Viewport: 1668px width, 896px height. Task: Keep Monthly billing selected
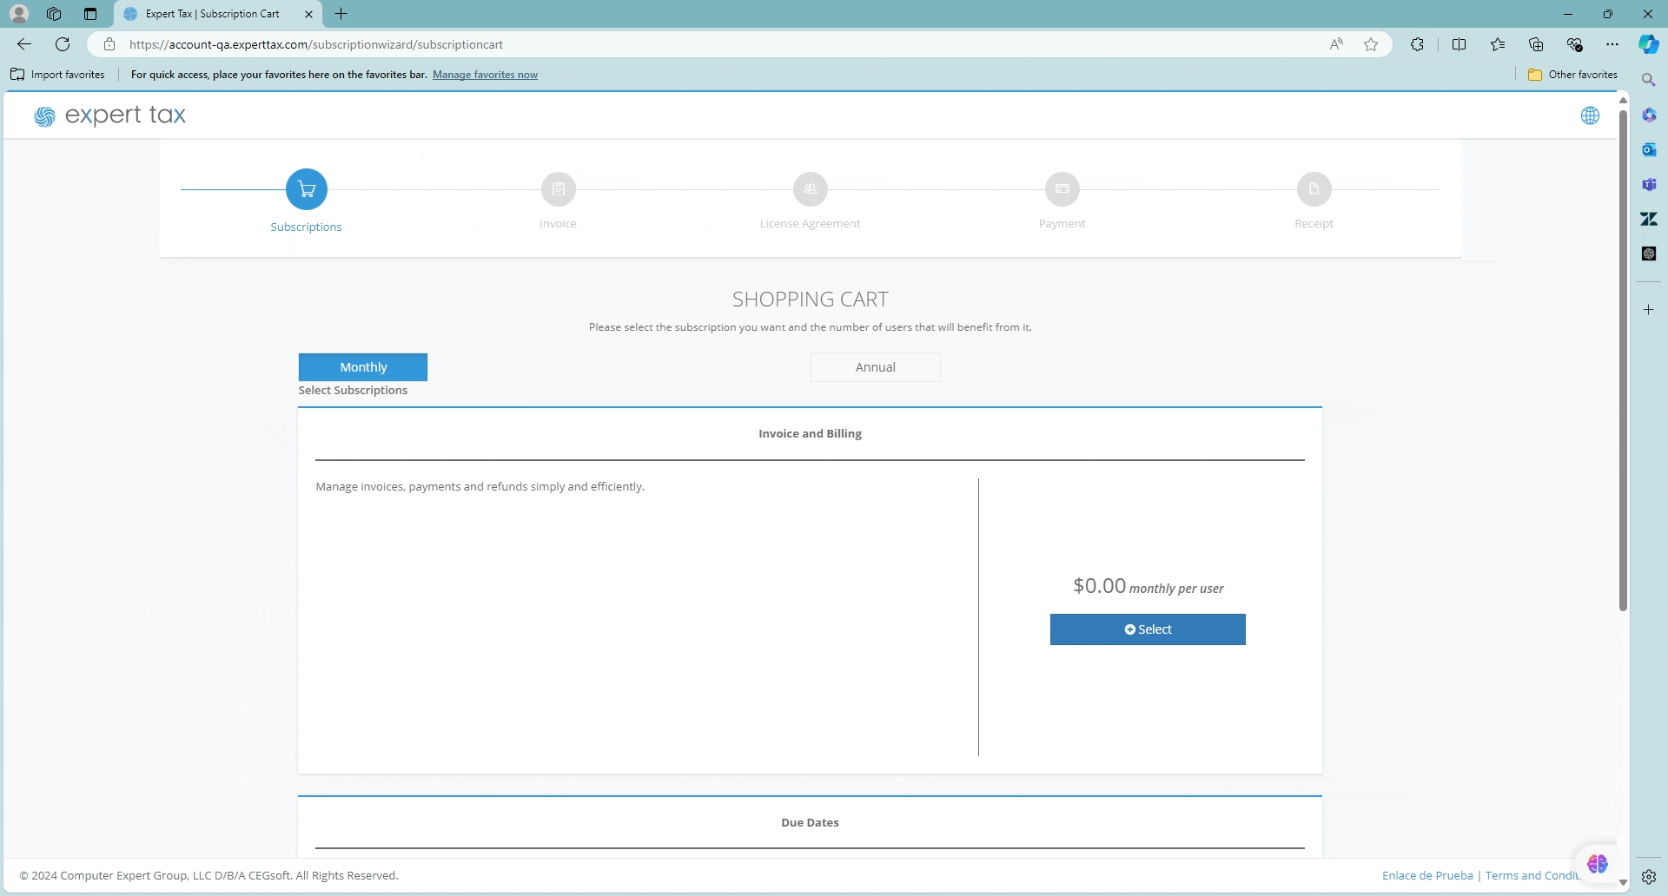click(362, 366)
